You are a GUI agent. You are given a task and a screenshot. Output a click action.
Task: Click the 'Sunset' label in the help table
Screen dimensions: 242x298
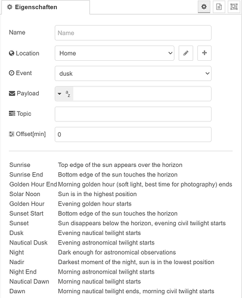tap(19, 223)
